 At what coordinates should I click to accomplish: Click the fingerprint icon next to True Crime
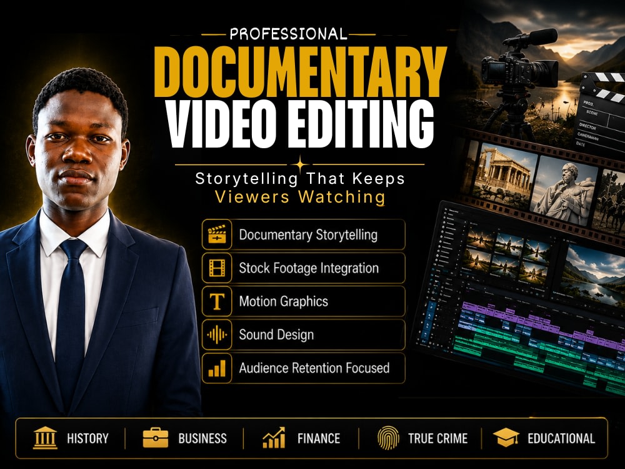388,438
